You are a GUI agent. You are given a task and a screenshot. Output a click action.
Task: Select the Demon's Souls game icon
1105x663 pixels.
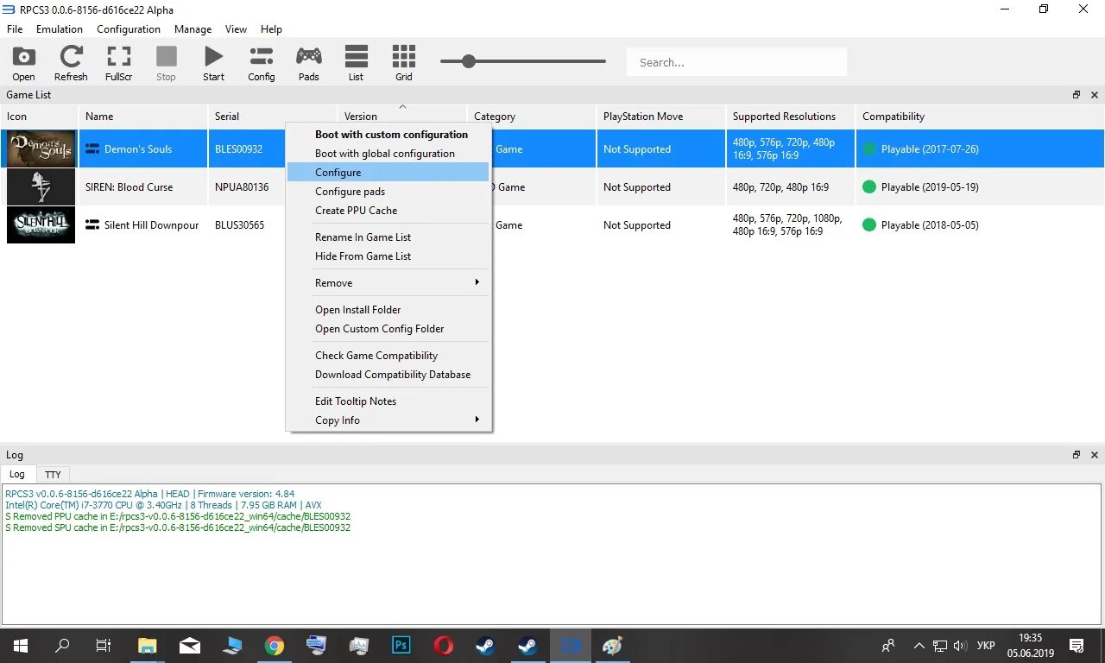[41, 148]
